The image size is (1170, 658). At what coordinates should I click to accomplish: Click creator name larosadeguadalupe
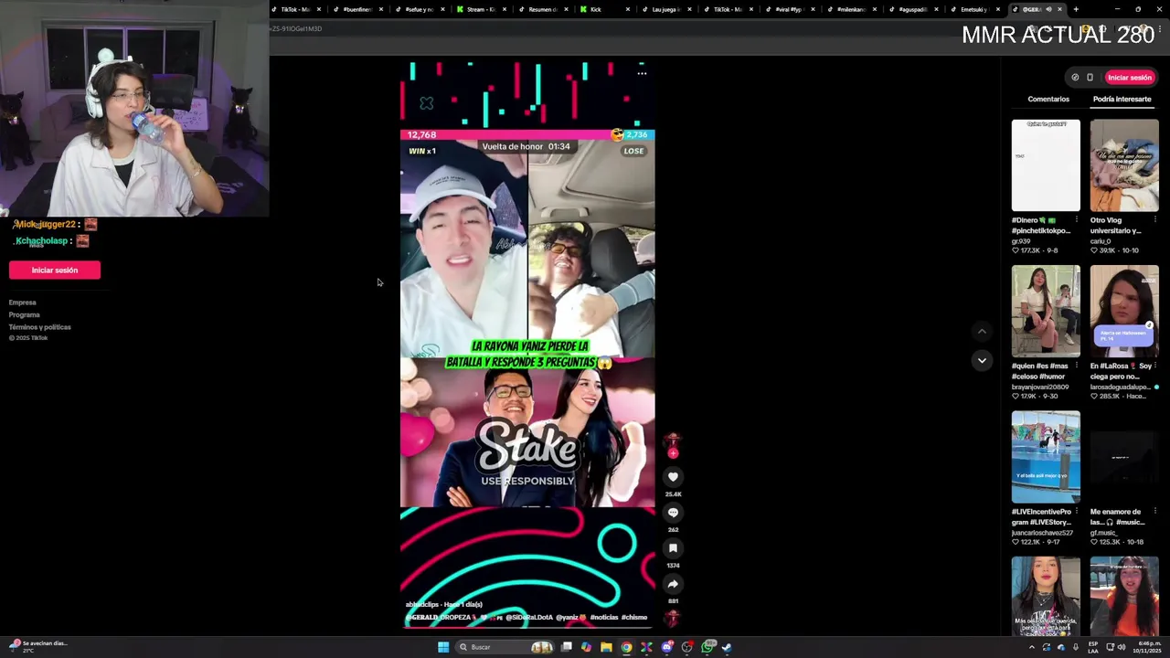[1121, 387]
